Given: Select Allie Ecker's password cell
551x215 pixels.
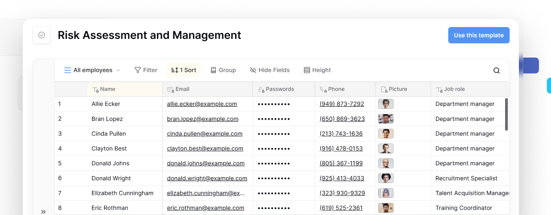Looking at the screenshot, I should pos(283,104).
